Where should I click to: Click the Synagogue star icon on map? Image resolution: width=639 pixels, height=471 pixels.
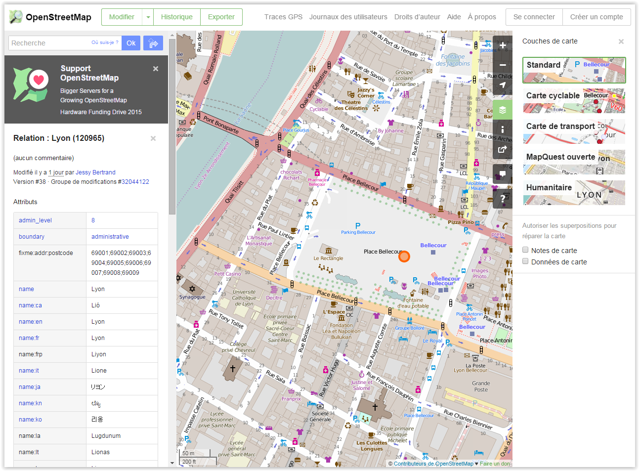tap(192, 289)
